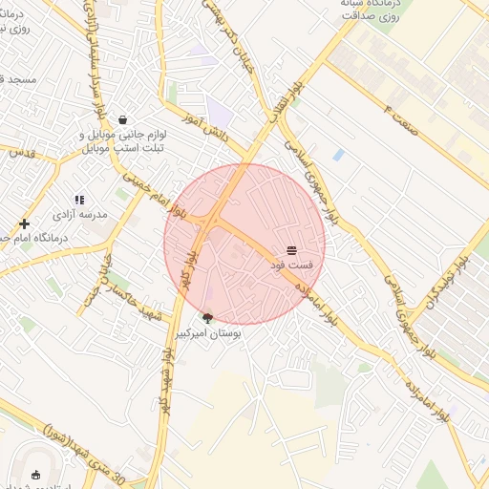Click the بلوار انقلاب street label
This screenshot has height=489, width=489.
pos(287,101)
